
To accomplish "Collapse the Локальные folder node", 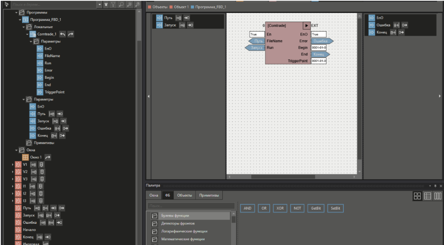I will pos(23,27).
